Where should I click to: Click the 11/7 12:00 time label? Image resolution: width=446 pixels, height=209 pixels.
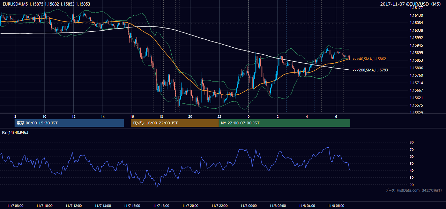pos(73,206)
